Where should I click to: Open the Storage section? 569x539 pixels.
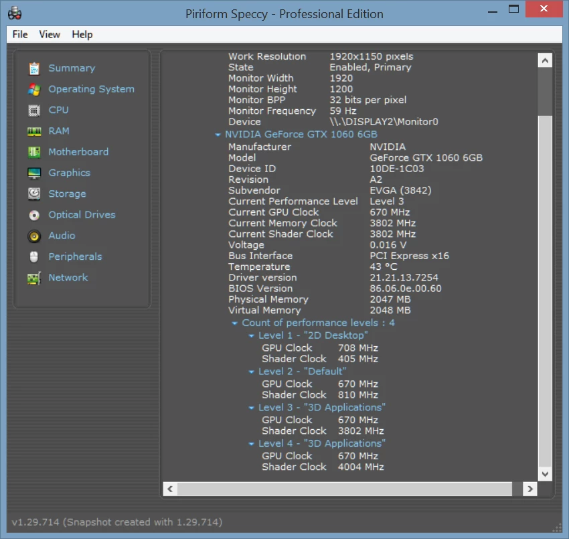(67, 194)
